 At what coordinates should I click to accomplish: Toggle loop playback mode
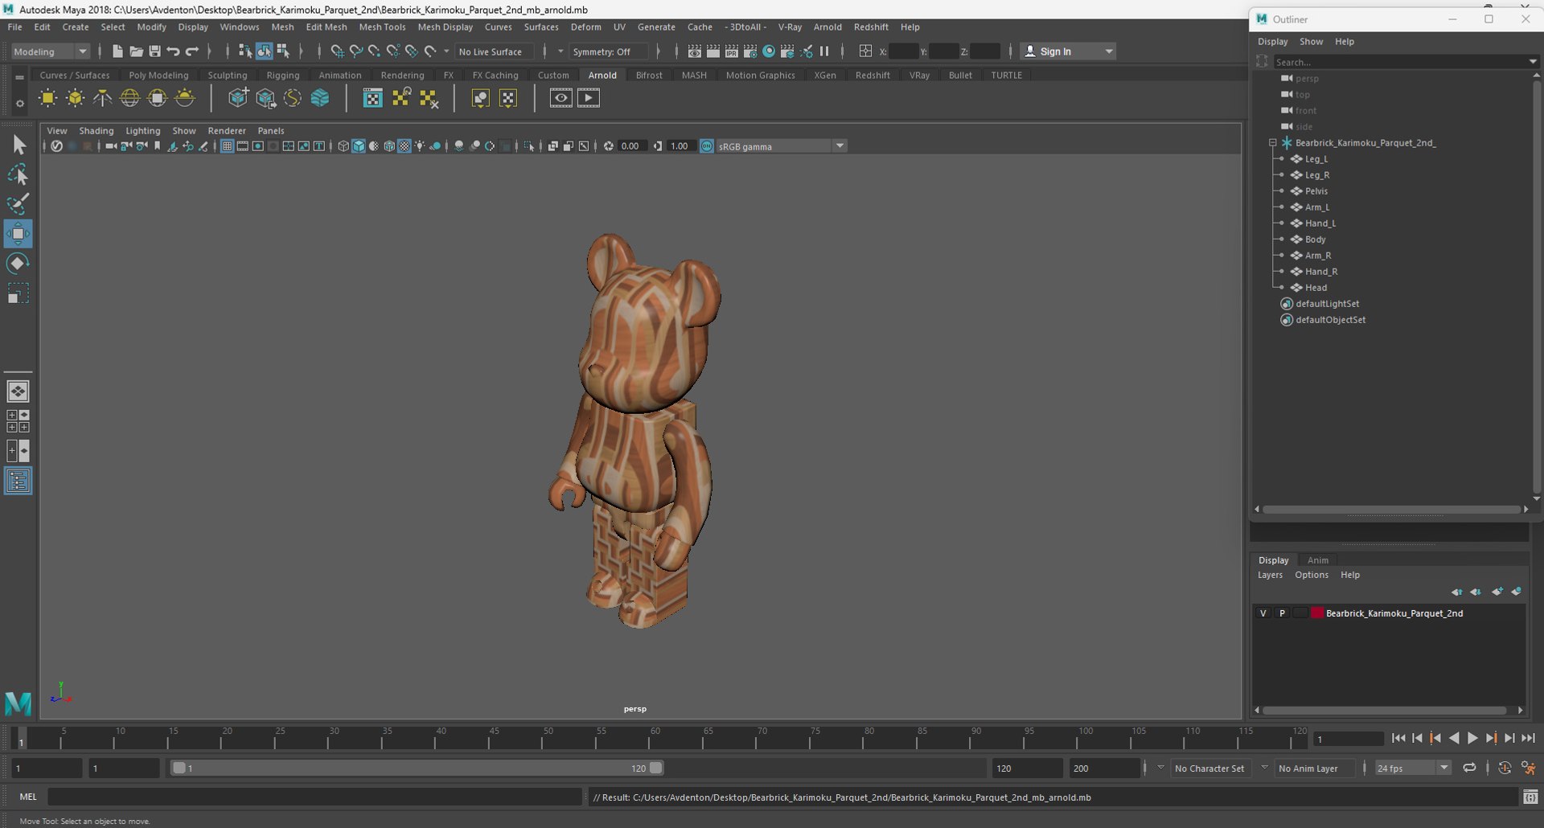(1469, 769)
